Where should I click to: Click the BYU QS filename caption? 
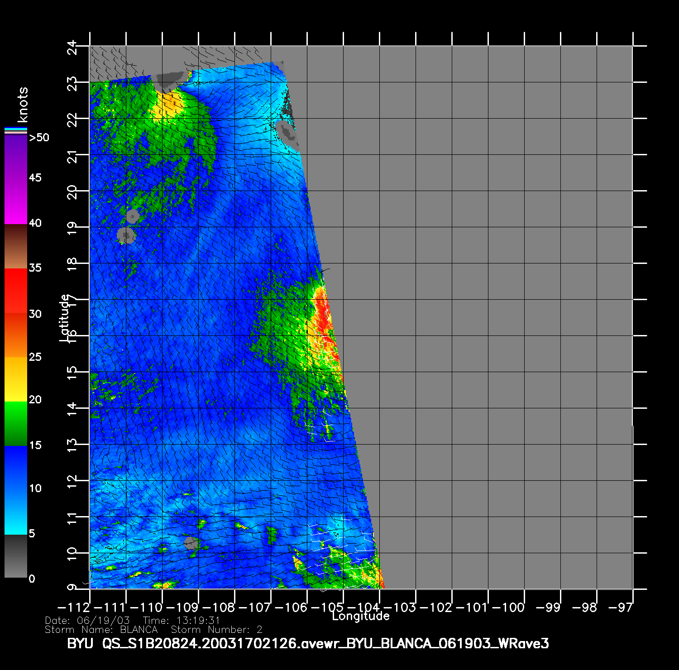(x=308, y=643)
